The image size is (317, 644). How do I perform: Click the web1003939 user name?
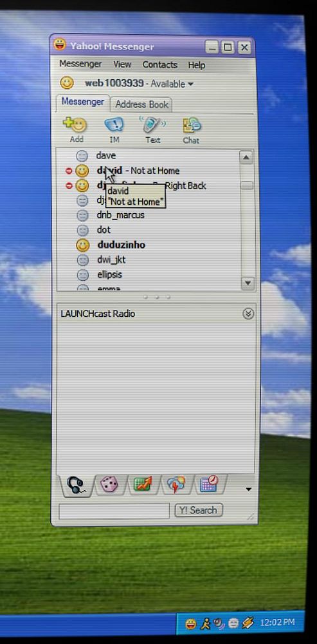114,83
